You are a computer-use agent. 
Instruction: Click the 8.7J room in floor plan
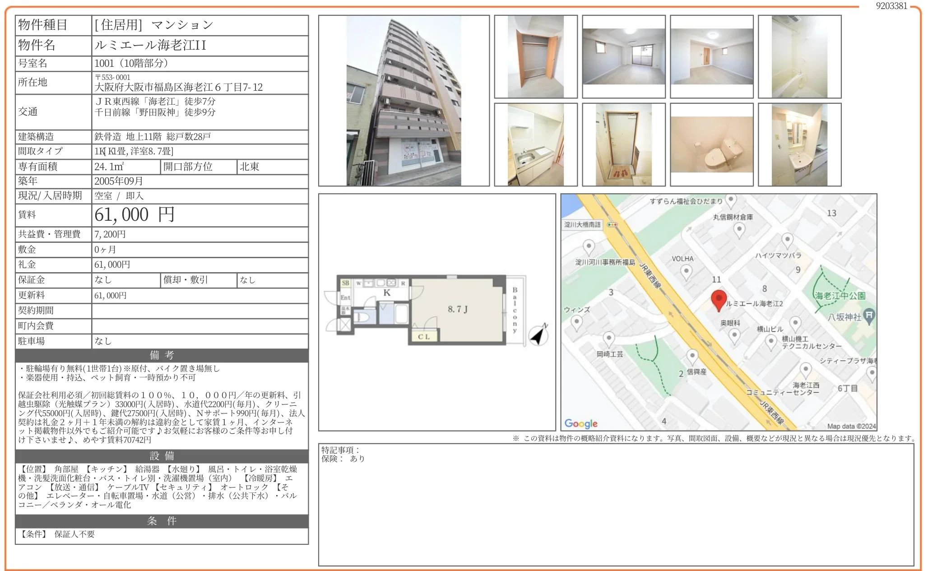[x=457, y=309]
